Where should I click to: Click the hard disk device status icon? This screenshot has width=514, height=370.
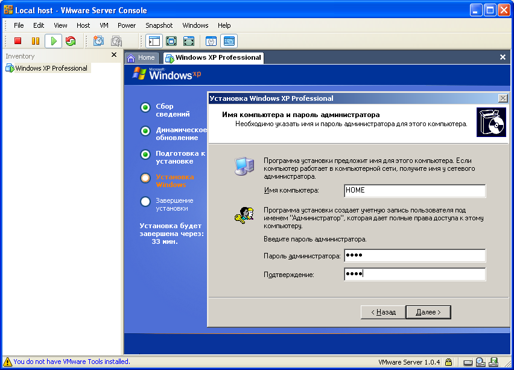468,363
